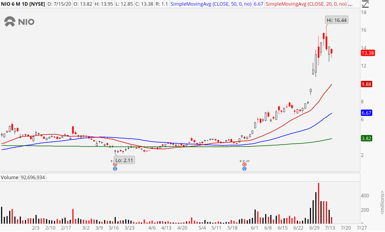The height and width of the screenshot is (232, 385).
Task: Click the blue lightbulb icon below Lo: 2.11
Action: tap(115, 169)
